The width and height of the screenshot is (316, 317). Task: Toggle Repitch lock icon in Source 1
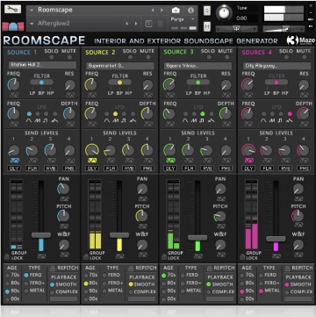(53, 268)
